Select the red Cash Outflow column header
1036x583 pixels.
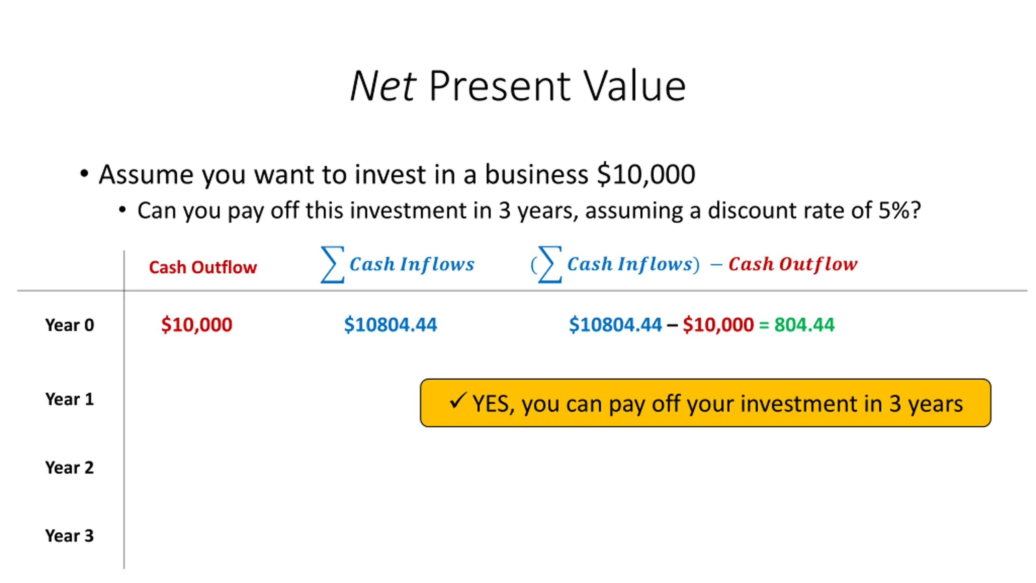203,267
